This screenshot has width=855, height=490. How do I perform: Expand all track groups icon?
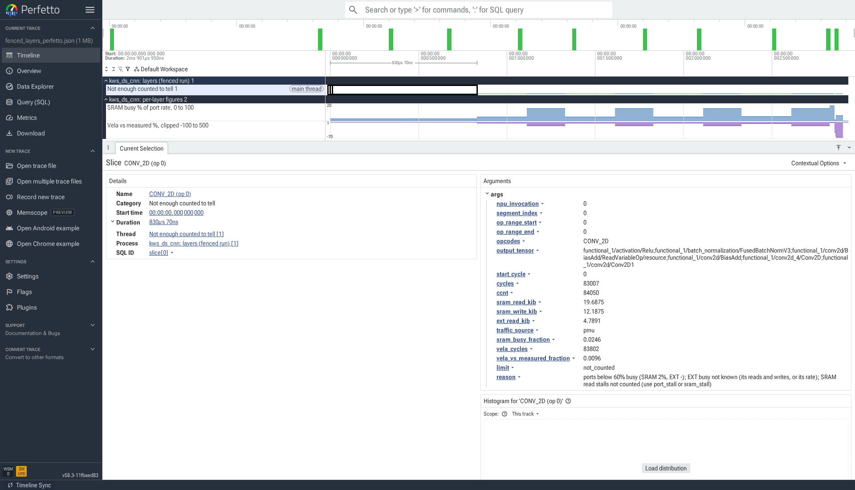(x=106, y=69)
